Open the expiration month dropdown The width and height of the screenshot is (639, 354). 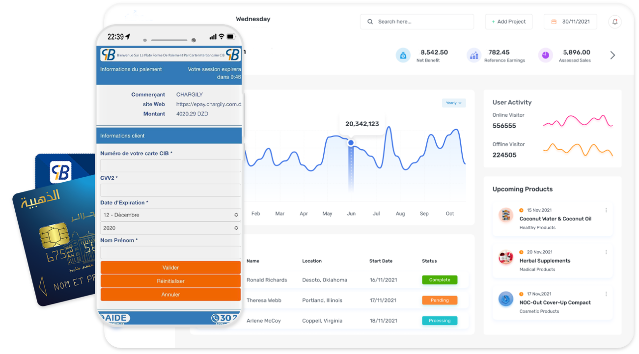(x=170, y=215)
